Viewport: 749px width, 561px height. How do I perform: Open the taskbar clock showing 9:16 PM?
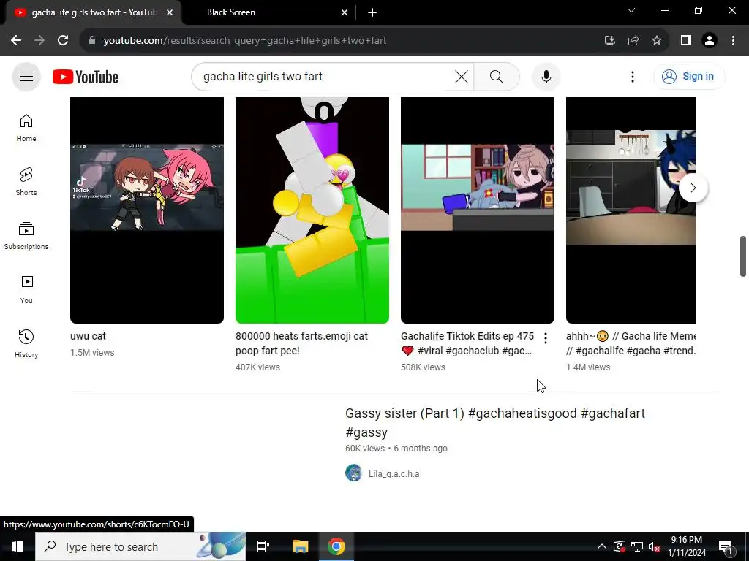686,546
